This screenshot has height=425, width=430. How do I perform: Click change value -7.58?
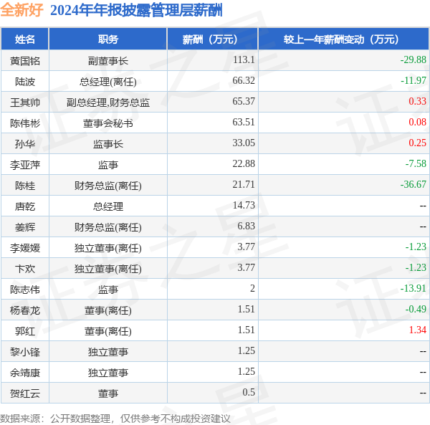(416, 164)
